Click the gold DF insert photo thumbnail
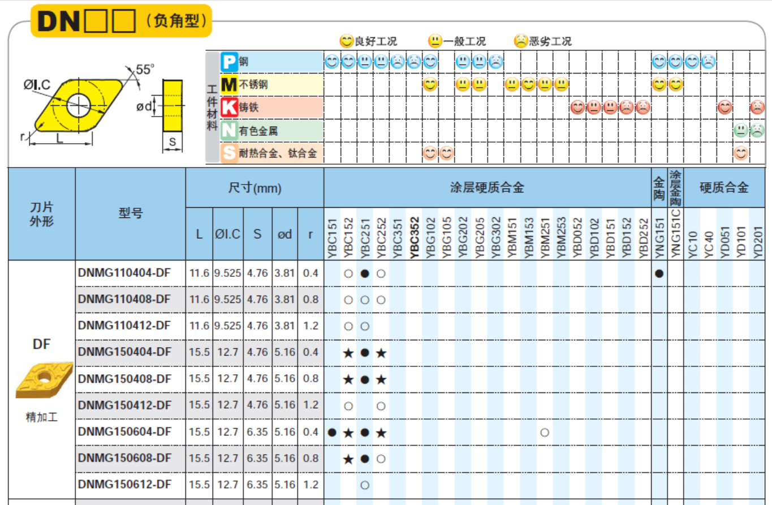The height and width of the screenshot is (505, 772). tap(44, 379)
